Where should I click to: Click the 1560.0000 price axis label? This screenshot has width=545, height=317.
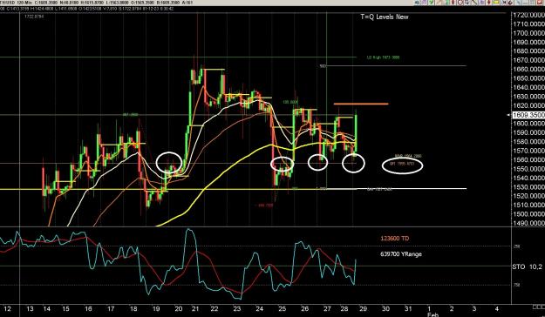[x=528, y=159]
